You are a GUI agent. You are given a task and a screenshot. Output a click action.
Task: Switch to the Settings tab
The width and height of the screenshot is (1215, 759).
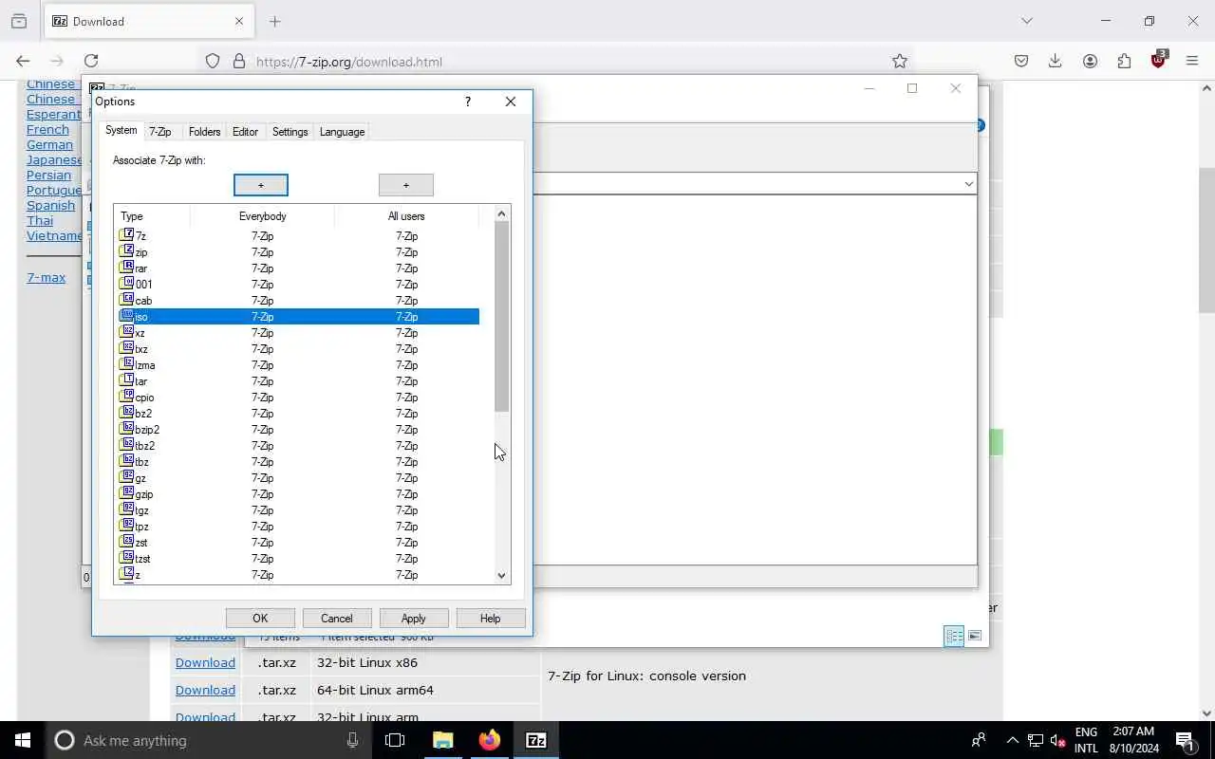tap(290, 132)
